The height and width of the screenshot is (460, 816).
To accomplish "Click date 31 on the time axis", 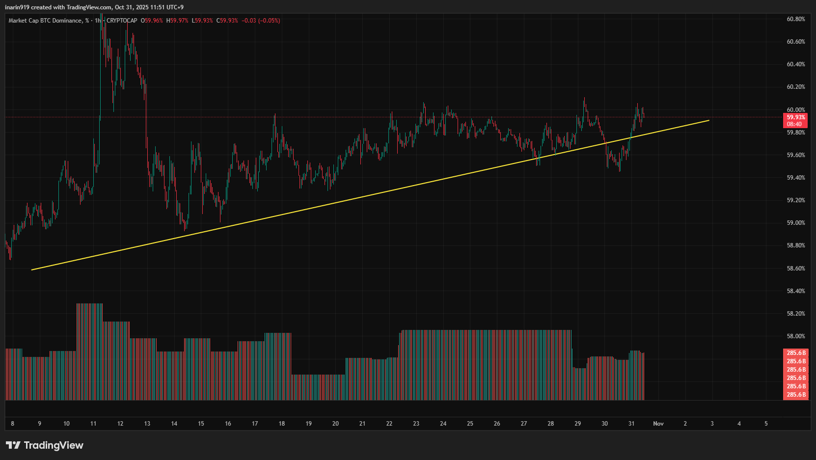I will coord(631,424).
